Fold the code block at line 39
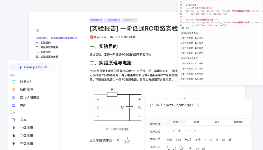The image size is (263, 150). (184, 11)
